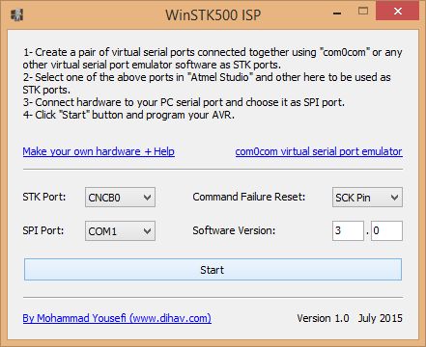Follow the com0com virtual serial port emulator link
The image size is (426, 347).
tap(319, 151)
